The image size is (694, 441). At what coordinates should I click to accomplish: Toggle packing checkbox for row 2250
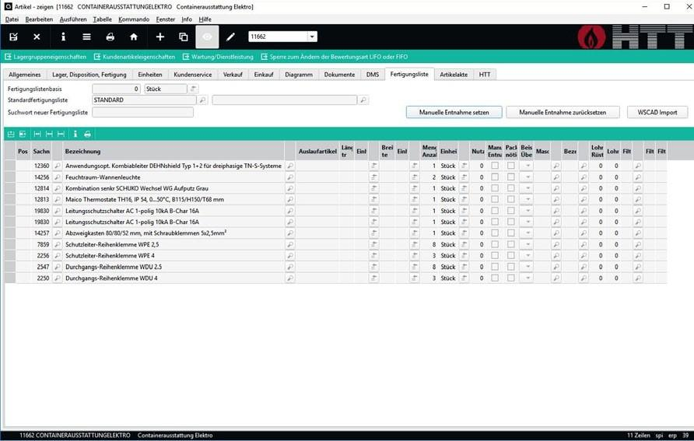510,278
